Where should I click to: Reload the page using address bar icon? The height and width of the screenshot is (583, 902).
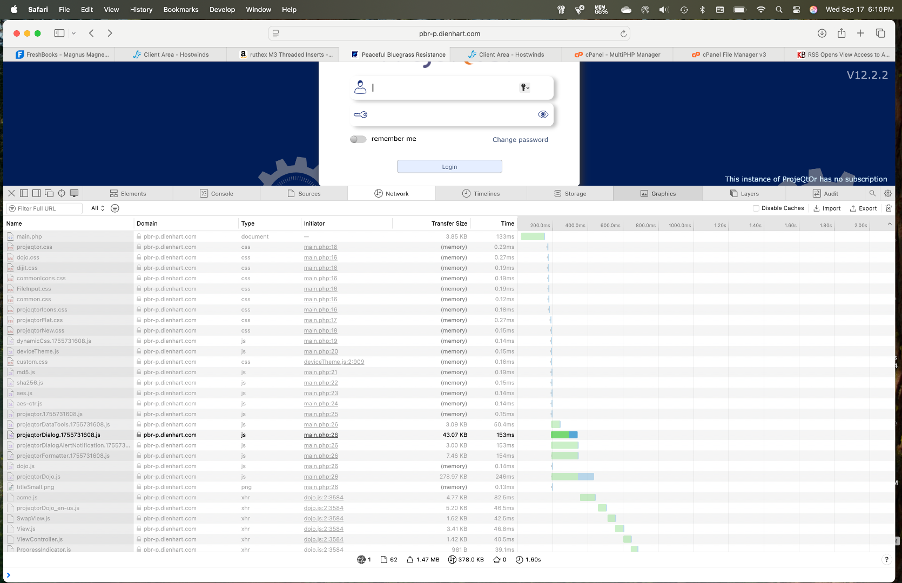[x=623, y=33]
